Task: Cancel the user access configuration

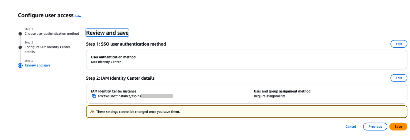Action: tap(351, 127)
